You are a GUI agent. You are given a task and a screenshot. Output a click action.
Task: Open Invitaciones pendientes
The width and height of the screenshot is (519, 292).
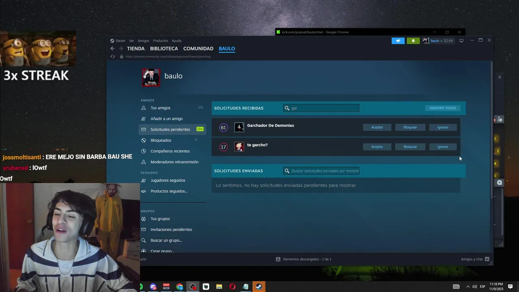(x=171, y=230)
